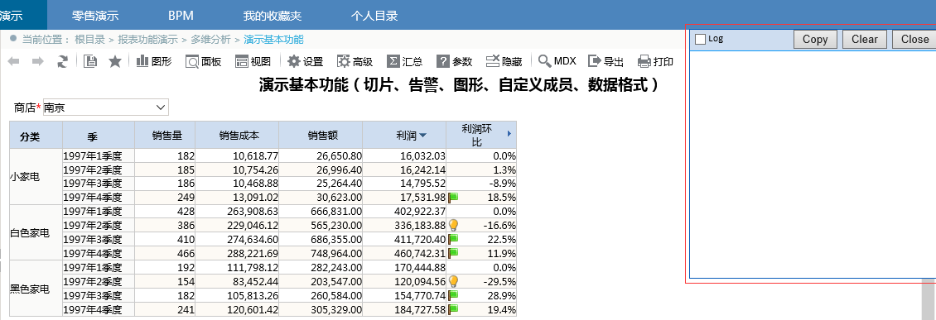Open the 设置 gear settings
The height and width of the screenshot is (320, 936).
305,61
